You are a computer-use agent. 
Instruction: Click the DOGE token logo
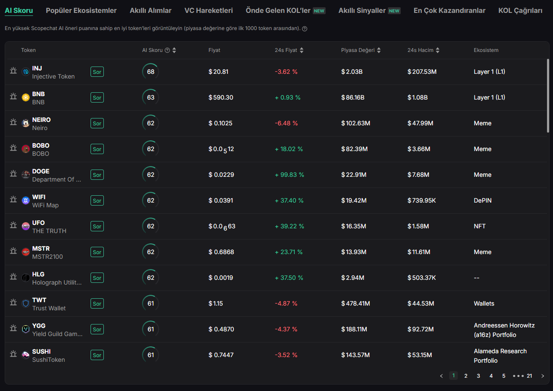pos(26,175)
